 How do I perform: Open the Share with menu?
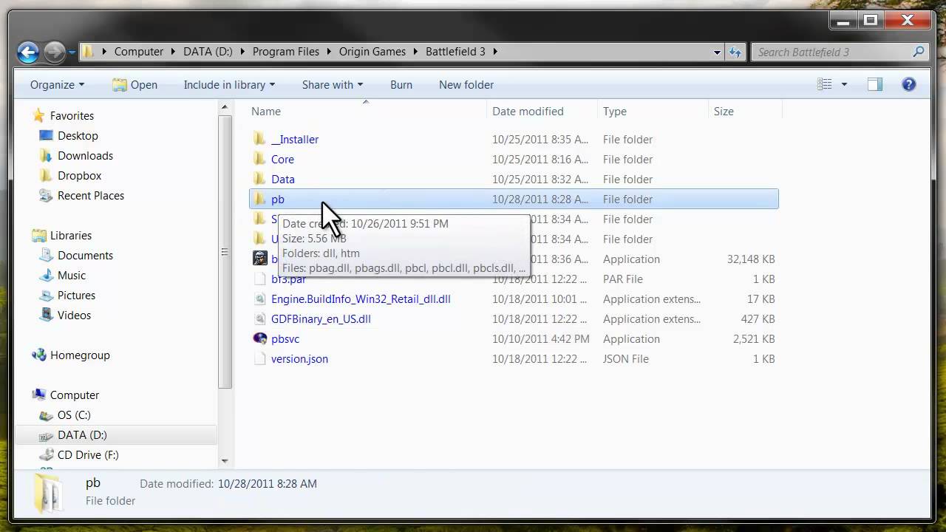click(333, 85)
